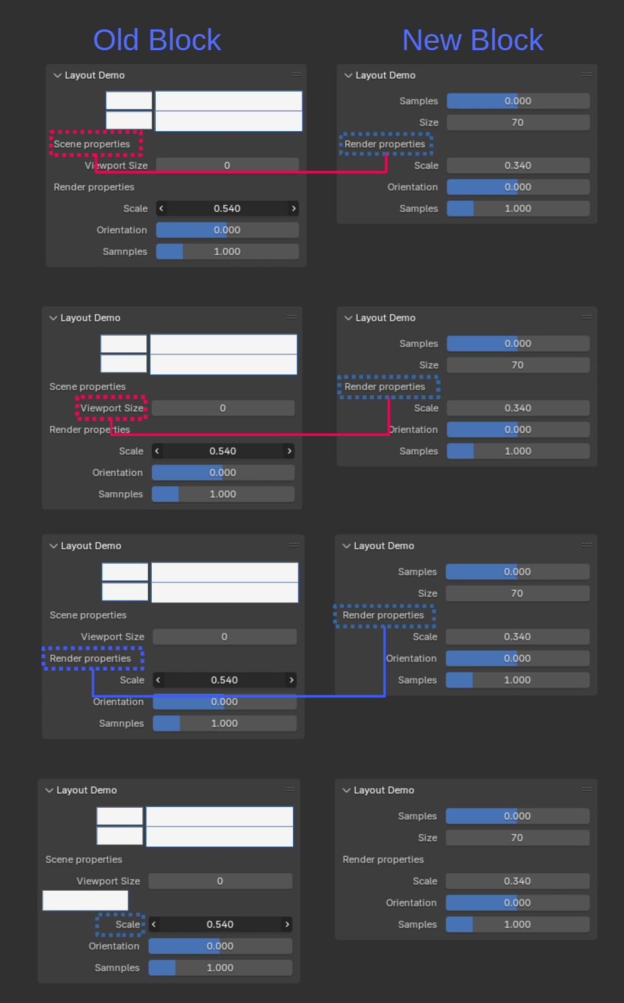The image size is (624, 1003).
Task: Click the Size 70 field in third New Block panel
Action: [518, 593]
